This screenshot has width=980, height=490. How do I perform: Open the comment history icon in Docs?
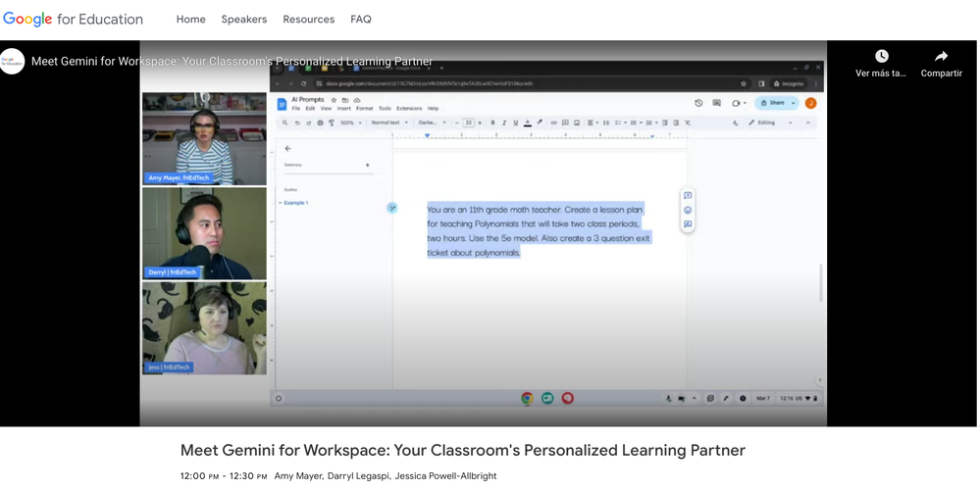pos(716,102)
